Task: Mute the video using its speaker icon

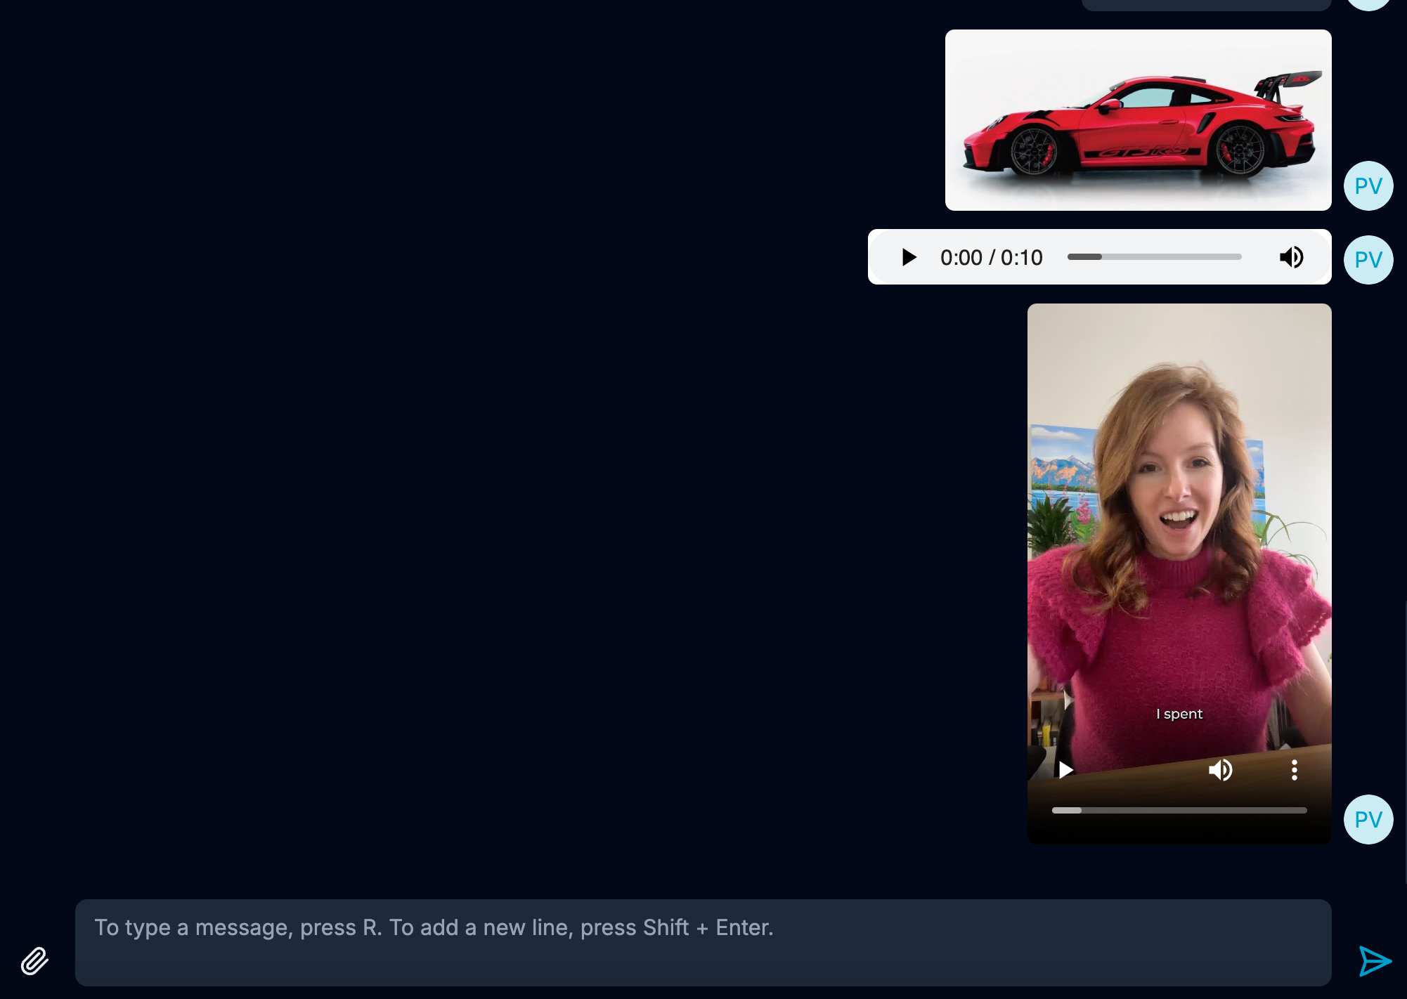Action: click(1220, 770)
